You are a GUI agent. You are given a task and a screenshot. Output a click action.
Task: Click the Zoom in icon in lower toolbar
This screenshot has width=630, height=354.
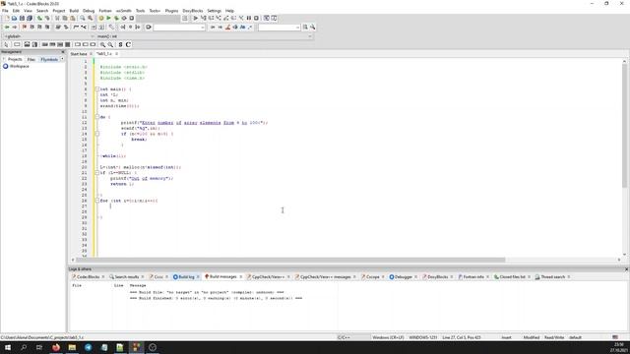(102, 44)
